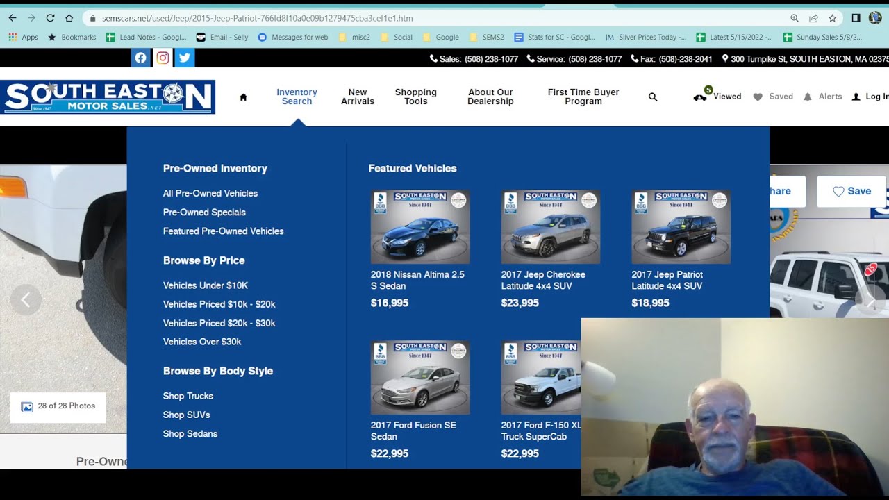Open the browser zoom magnifier icon
Screen dimensions: 889x500
[x=795, y=18]
